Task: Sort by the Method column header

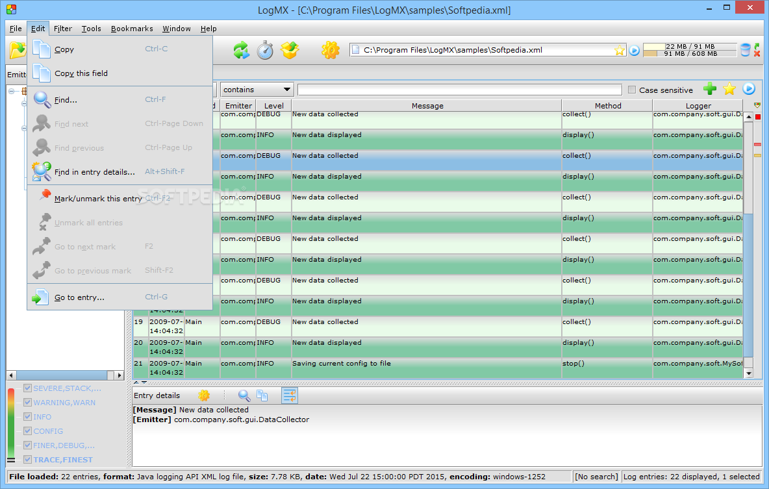Action: [608, 105]
